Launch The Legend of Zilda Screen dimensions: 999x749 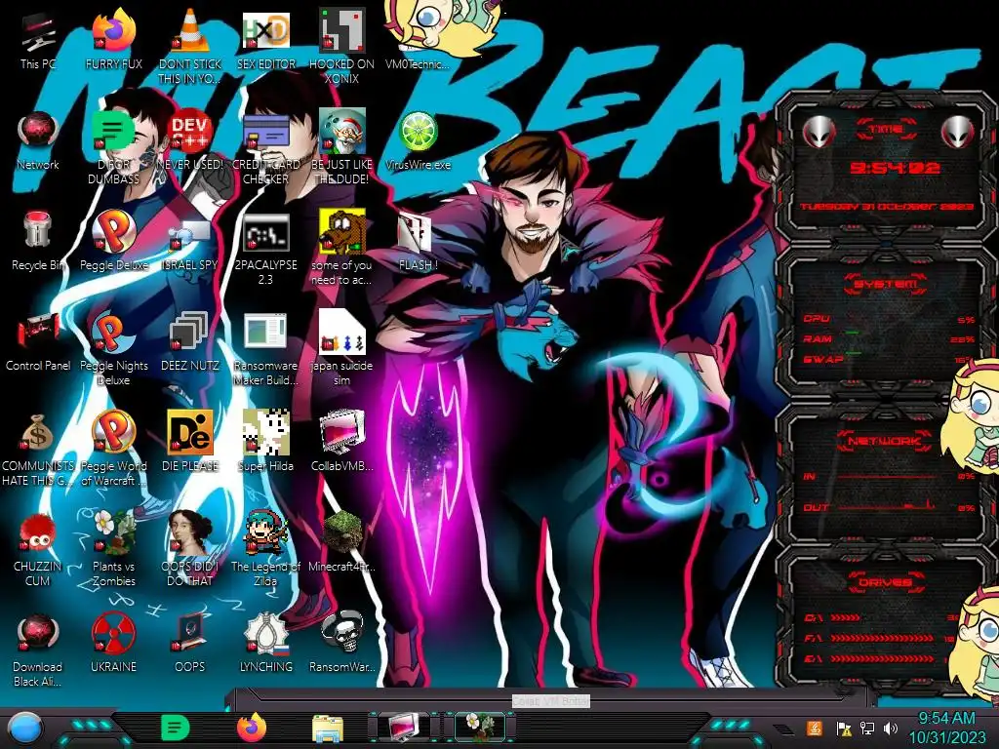pyautogui.click(x=265, y=532)
